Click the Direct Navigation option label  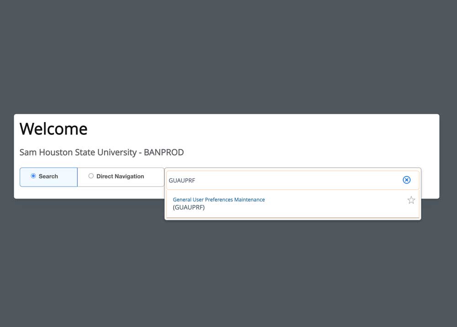[x=120, y=177]
